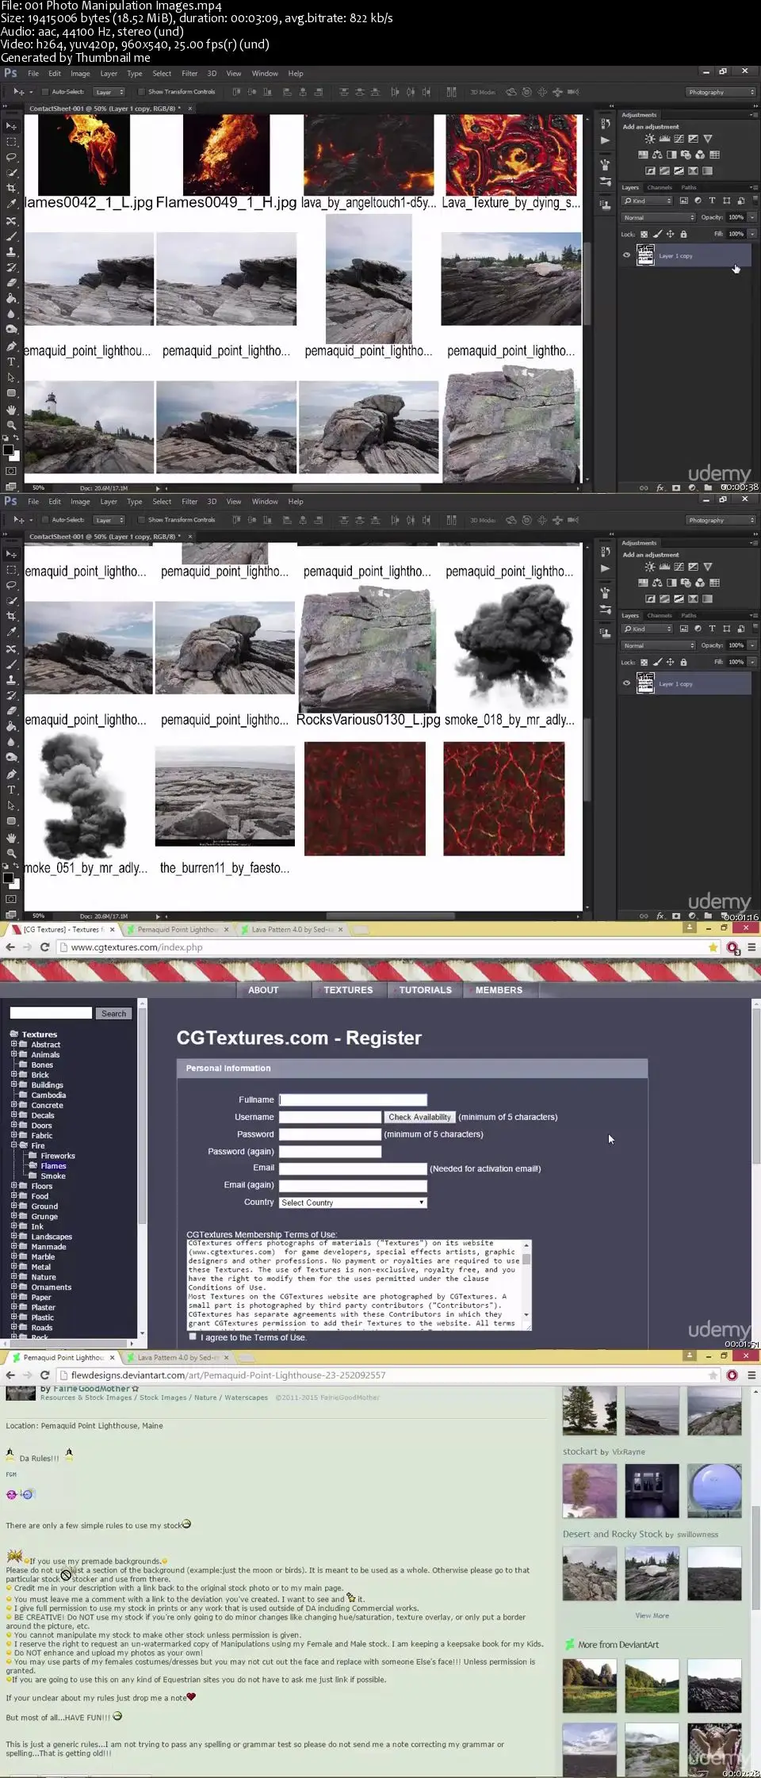Click the Smoke folder icon in Textures tree

point(33,1176)
